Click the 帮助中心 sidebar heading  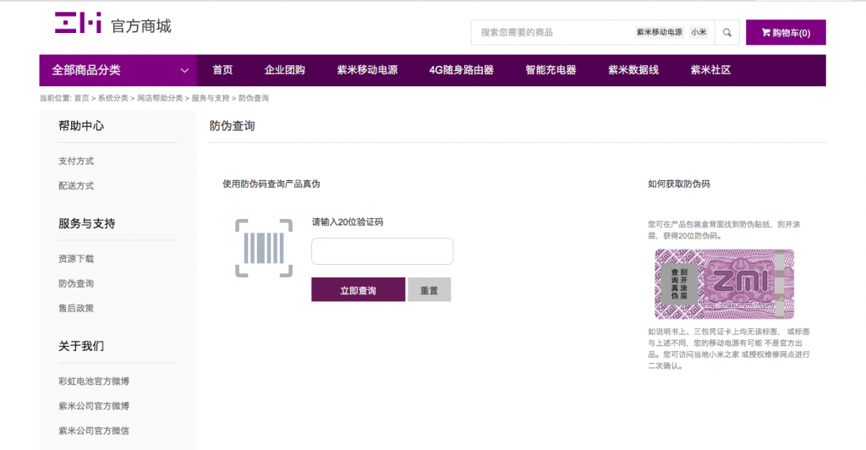[x=81, y=126]
